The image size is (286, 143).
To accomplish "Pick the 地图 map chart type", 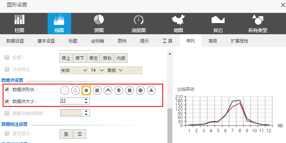I will pyautogui.click(x=178, y=24).
